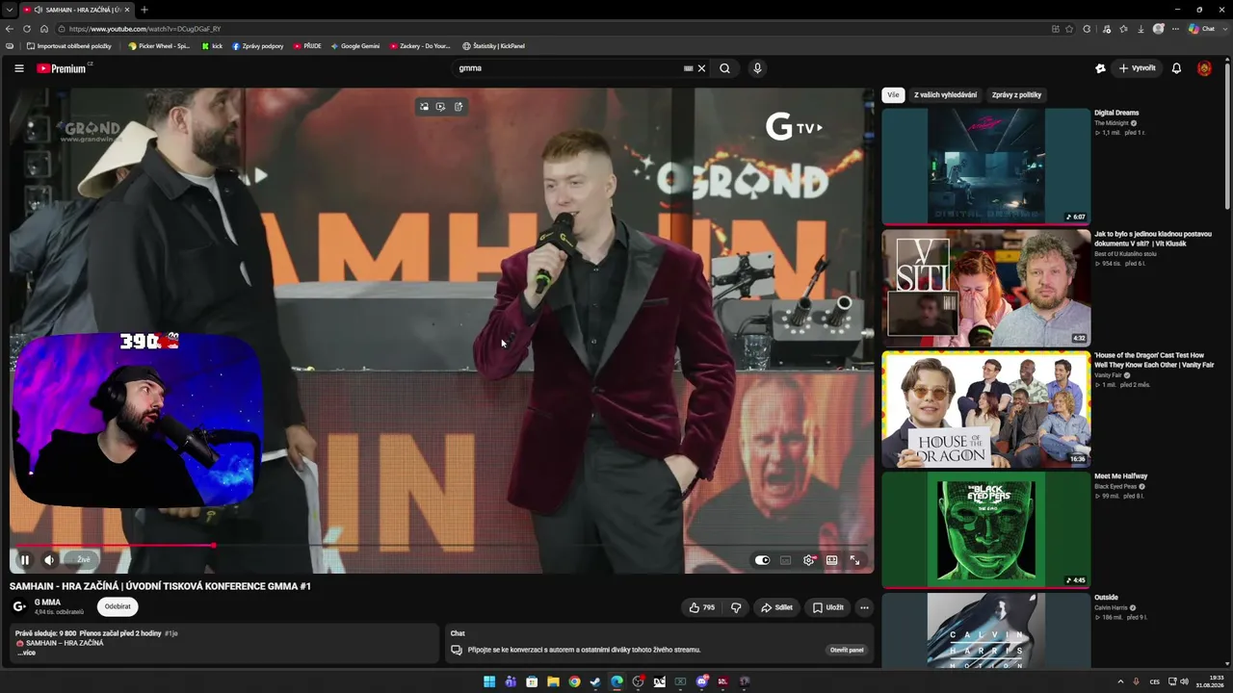This screenshot has width=1233, height=693.
Task: Open the Digital Dreams video thumbnail
Action: pyautogui.click(x=986, y=167)
